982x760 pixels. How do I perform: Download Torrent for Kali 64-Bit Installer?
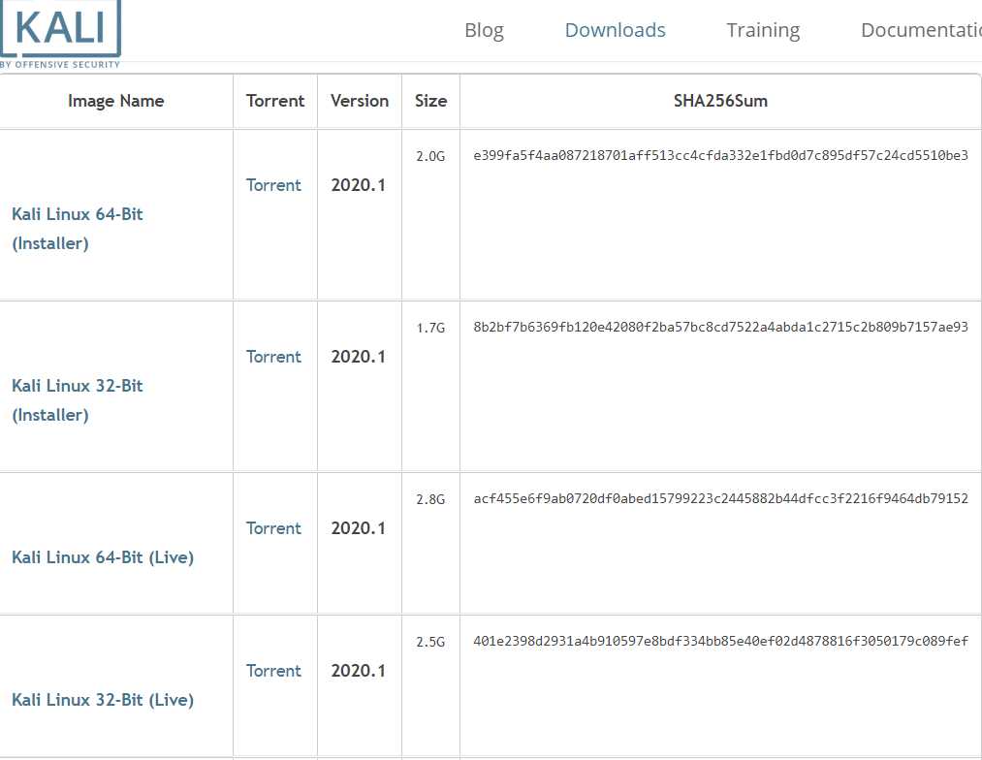(x=273, y=185)
